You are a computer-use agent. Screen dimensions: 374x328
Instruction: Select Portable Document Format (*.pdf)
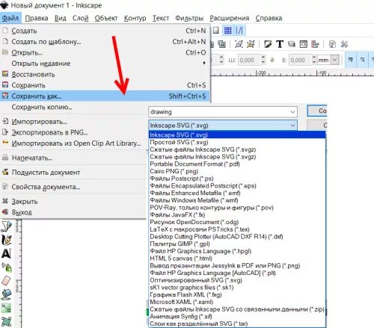point(237,164)
